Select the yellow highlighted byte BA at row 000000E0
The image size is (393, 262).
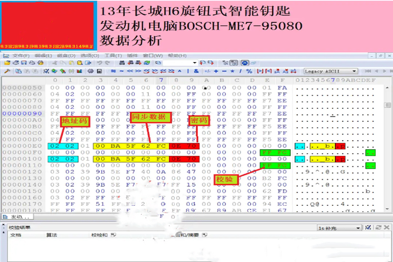(x=116, y=146)
